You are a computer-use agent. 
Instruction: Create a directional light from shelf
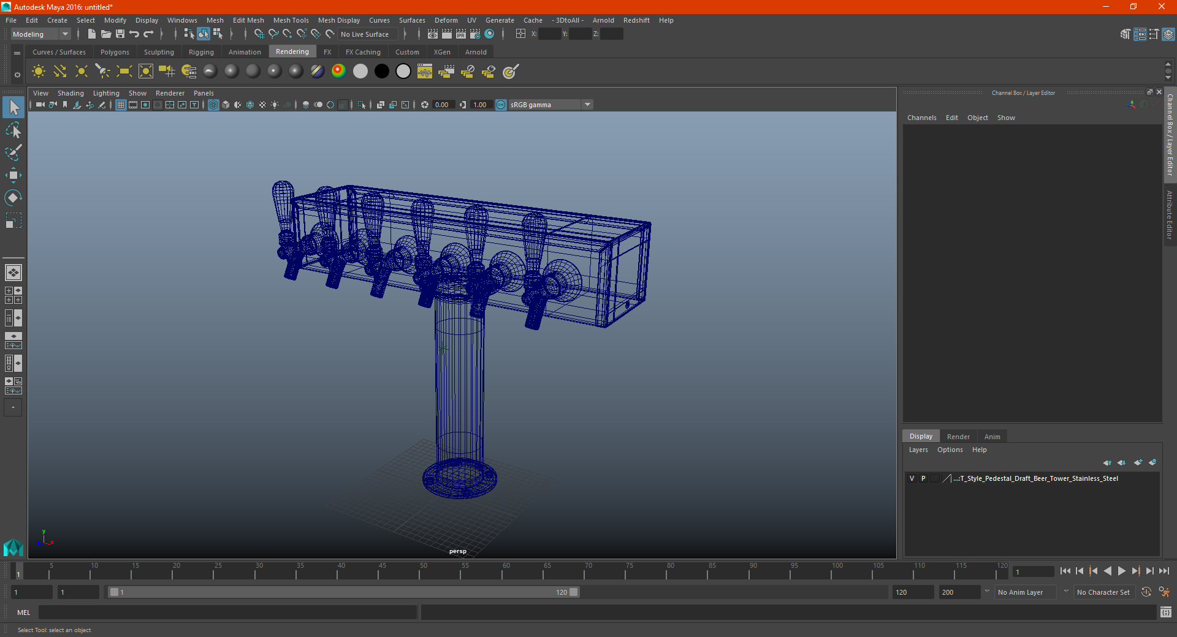click(60, 72)
